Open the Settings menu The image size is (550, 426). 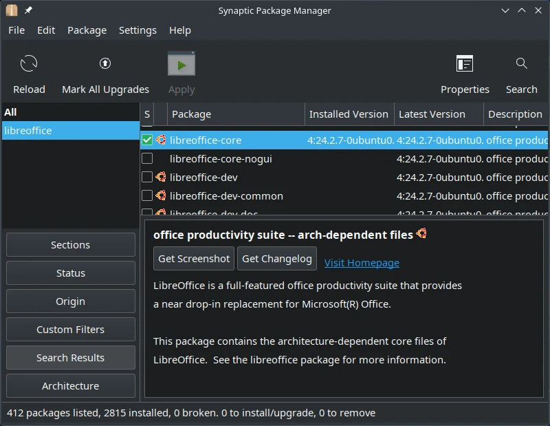(137, 30)
